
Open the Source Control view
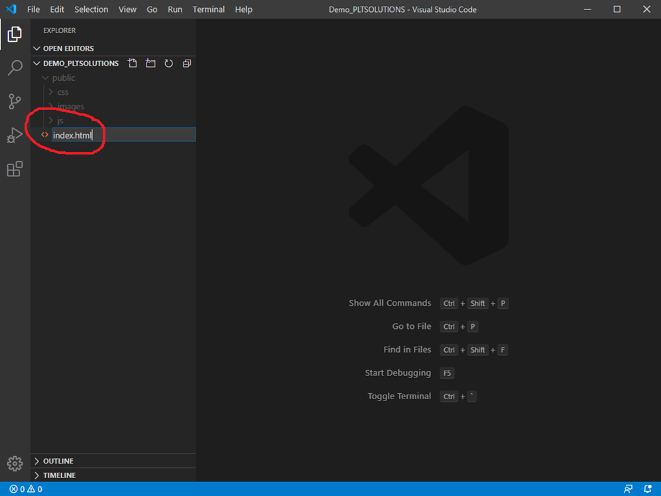(15, 101)
